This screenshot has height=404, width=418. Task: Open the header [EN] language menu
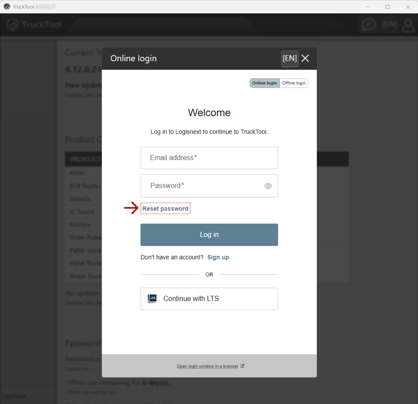point(390,24)
